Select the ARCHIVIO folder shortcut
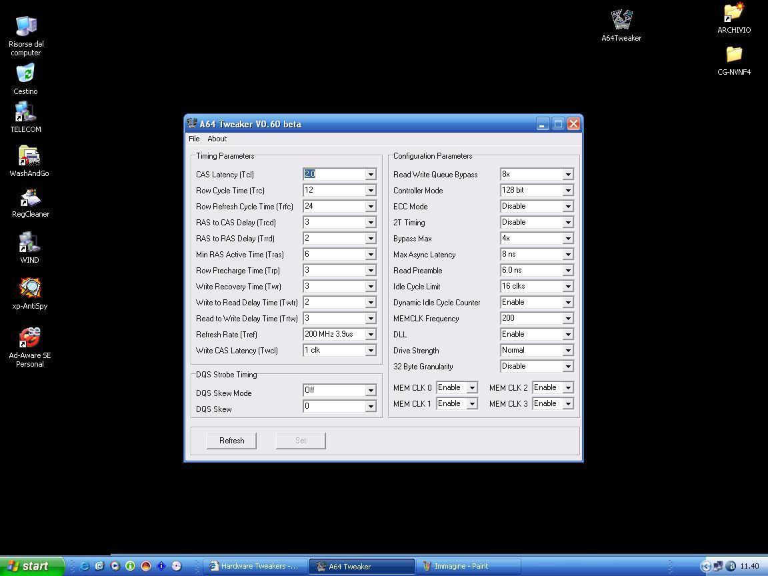This screenshot has height=576, width=768. (734, 18)
